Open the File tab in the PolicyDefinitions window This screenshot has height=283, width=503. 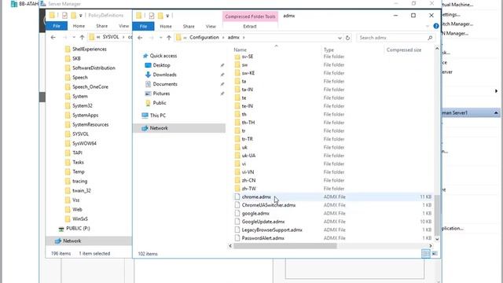click(x=57, y=26)
